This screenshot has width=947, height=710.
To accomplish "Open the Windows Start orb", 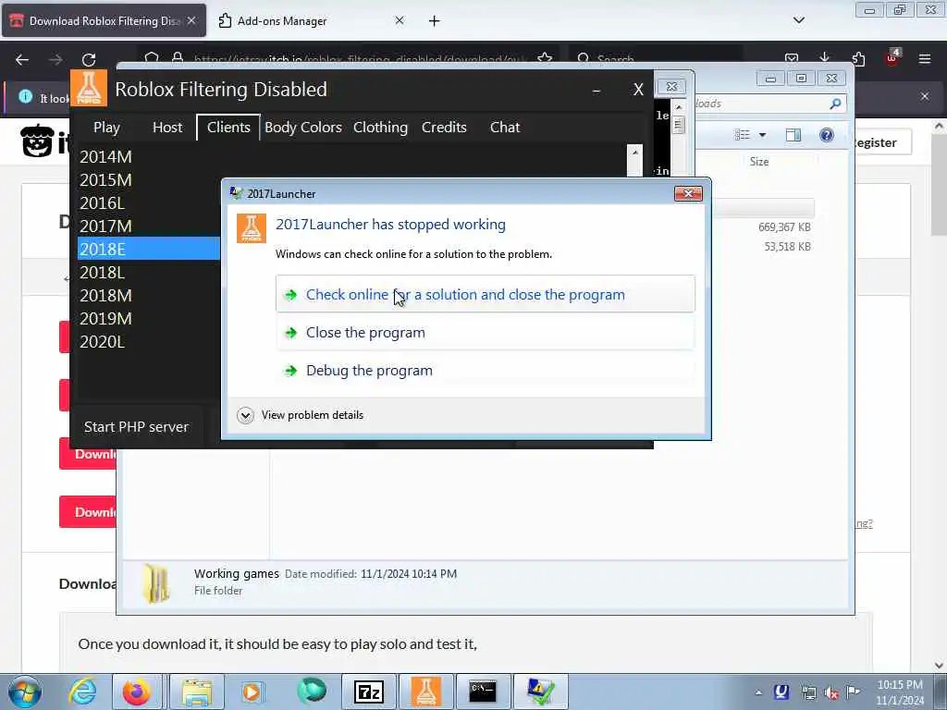I will tap(24, 692).
